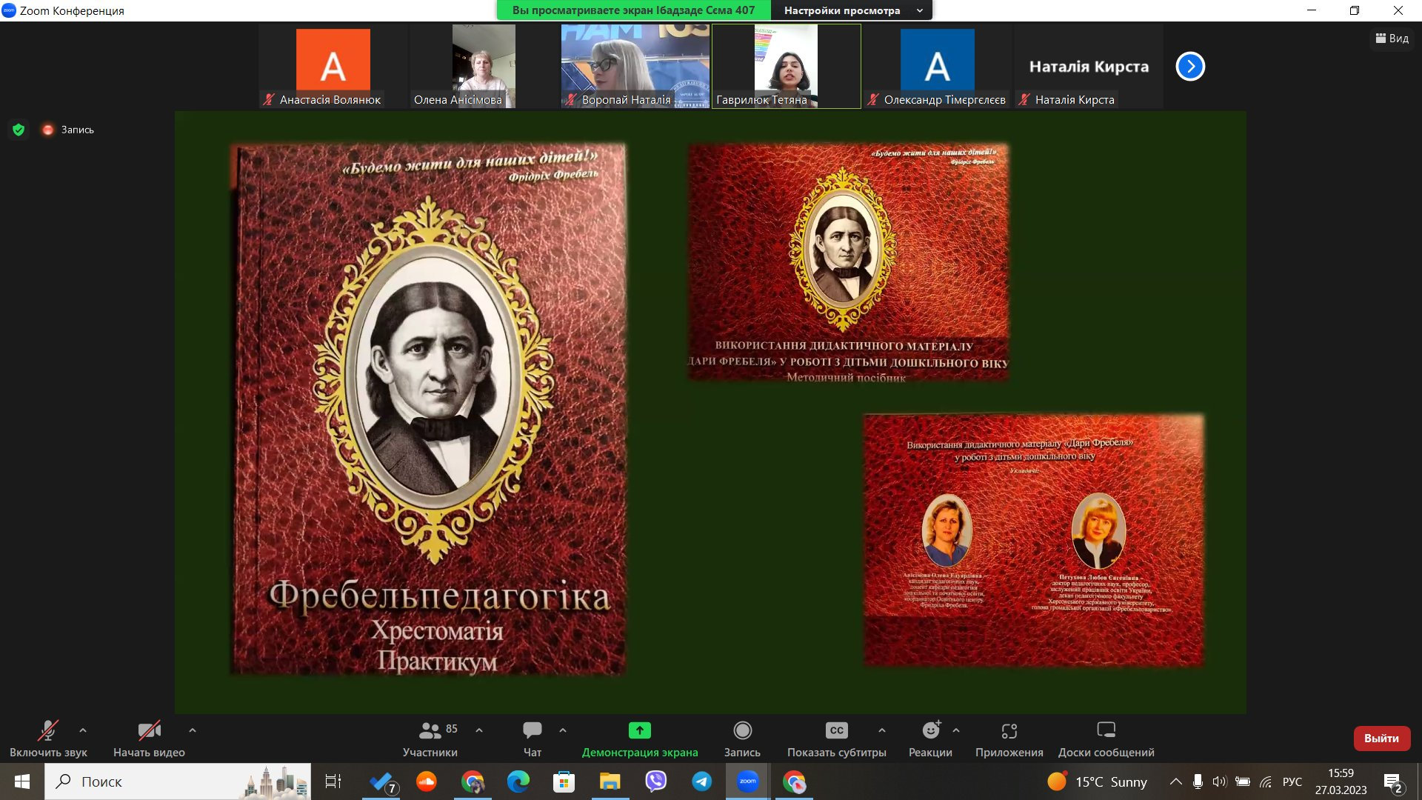Image resolution: width=1422 pixels, height=800 pixels.
Task: Open the Chat panel icon
Action: (x=532, y=730)
